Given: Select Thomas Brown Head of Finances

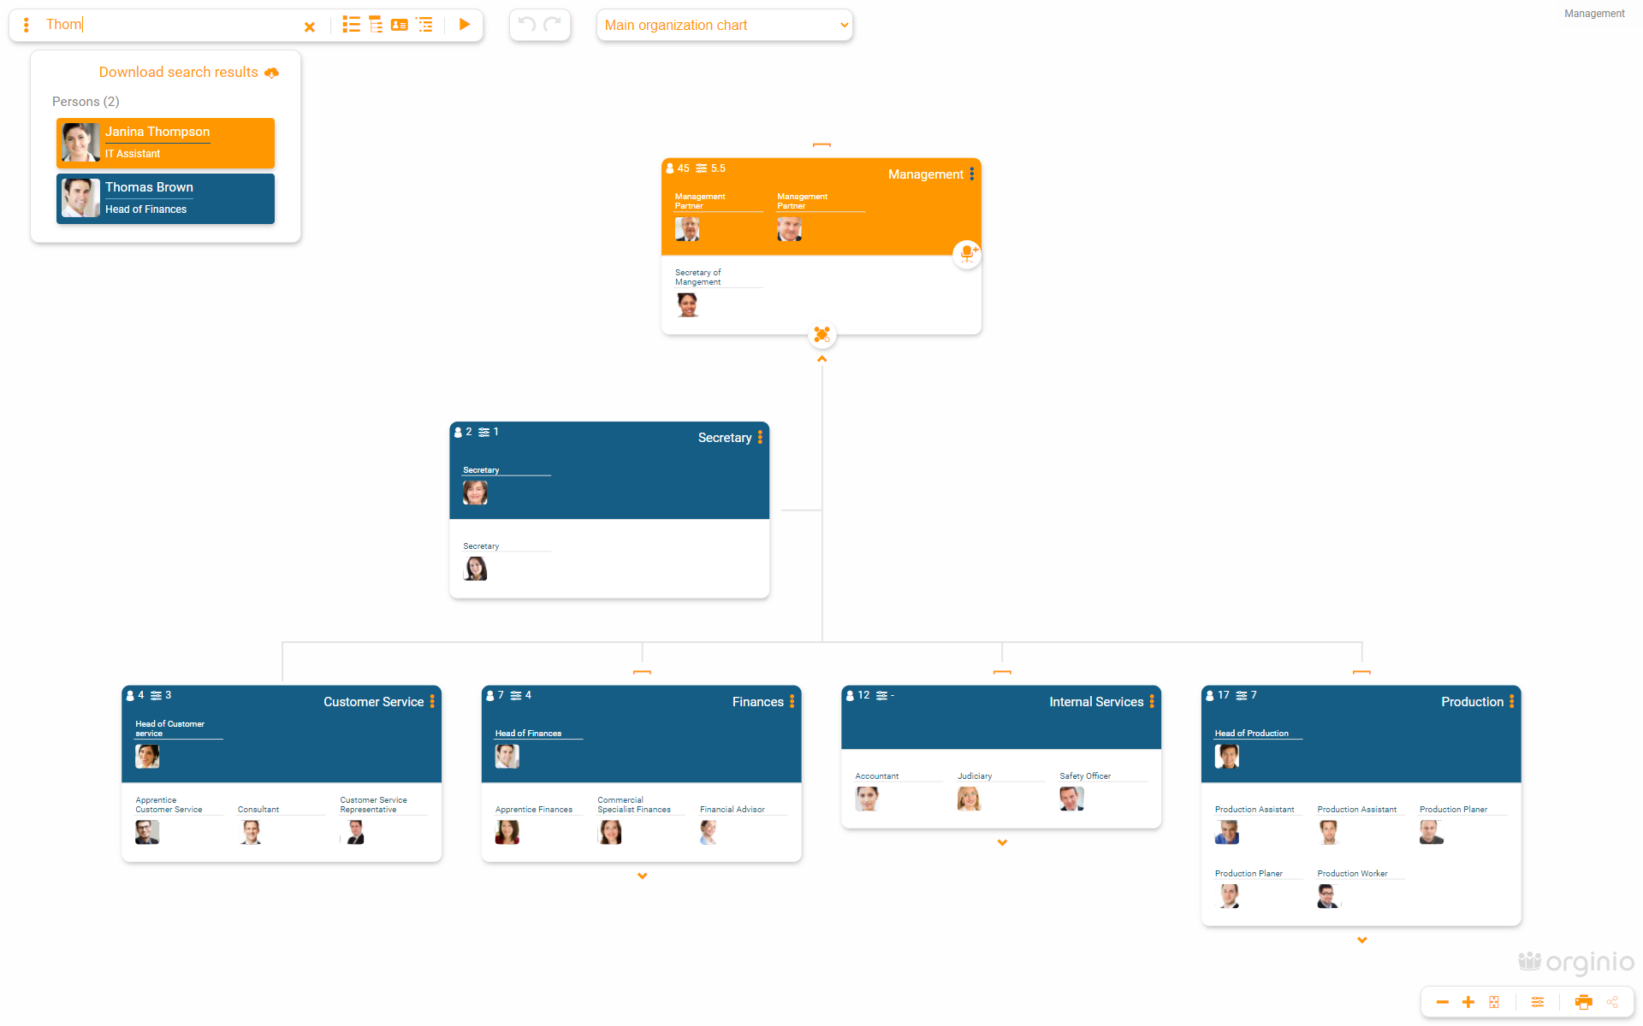Looking at the screenshot, I should tap(166, 196).
